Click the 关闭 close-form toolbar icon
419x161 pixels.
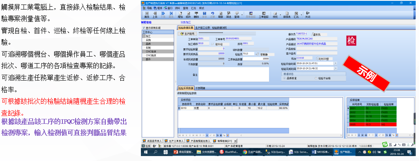[x=307, y=15]
